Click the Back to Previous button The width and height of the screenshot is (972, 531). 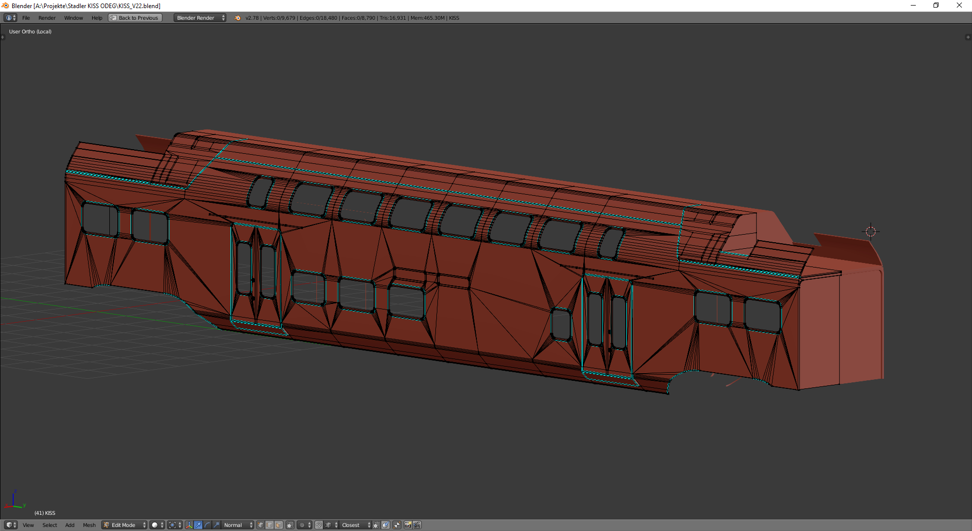(135, 18)
